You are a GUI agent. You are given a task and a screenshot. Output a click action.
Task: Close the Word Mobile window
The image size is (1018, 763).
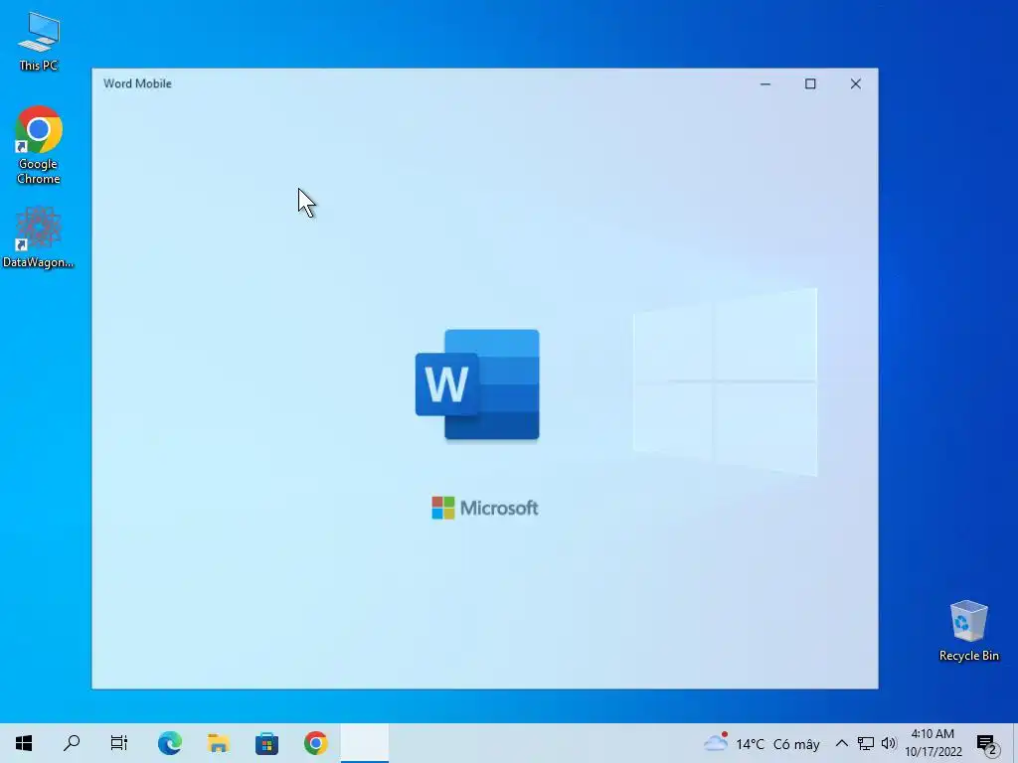pyautogui.click(x=856, y=83)
